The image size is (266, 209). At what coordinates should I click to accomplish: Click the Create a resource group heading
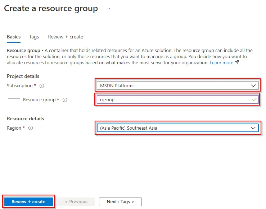pos(51,9)
